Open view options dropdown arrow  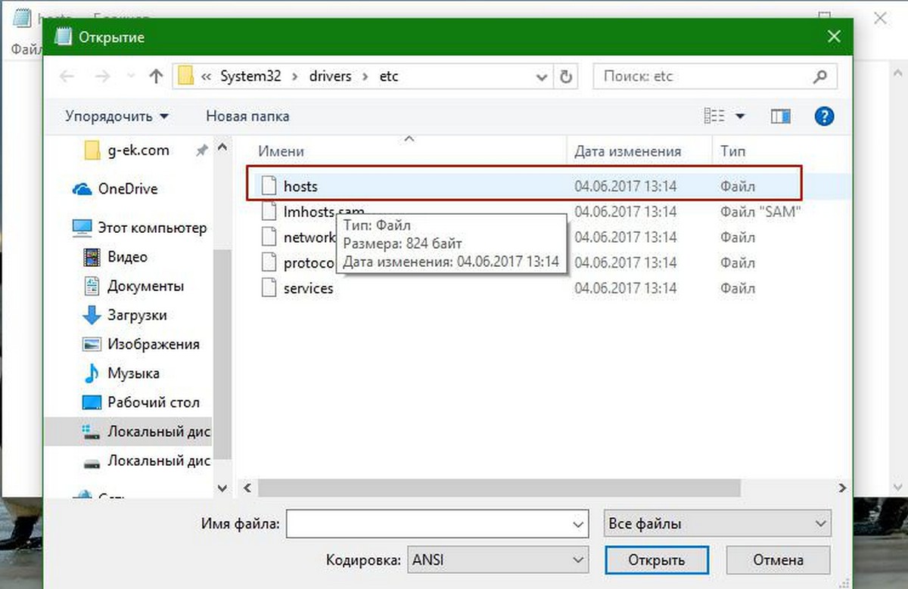tap(740, 116)
